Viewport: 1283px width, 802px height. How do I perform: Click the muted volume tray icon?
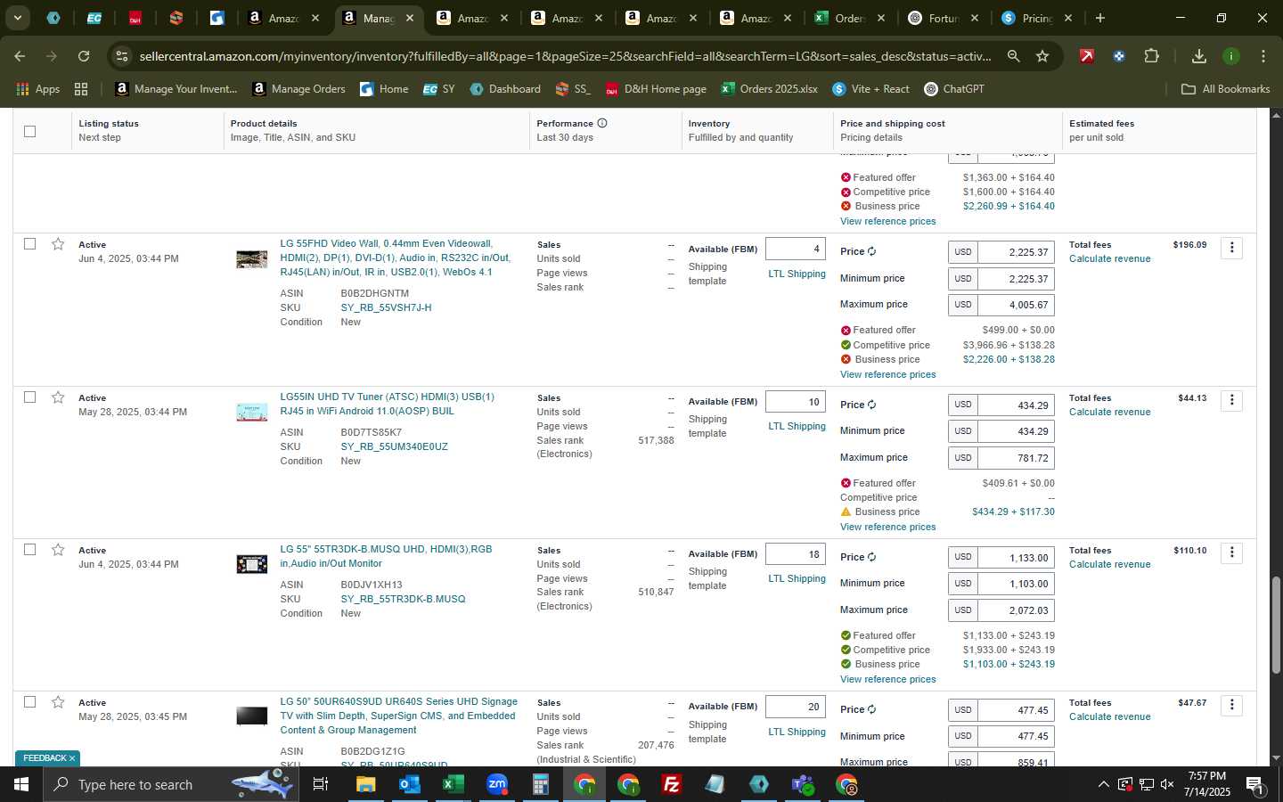pyautogui.click(x=1166, y=784)
